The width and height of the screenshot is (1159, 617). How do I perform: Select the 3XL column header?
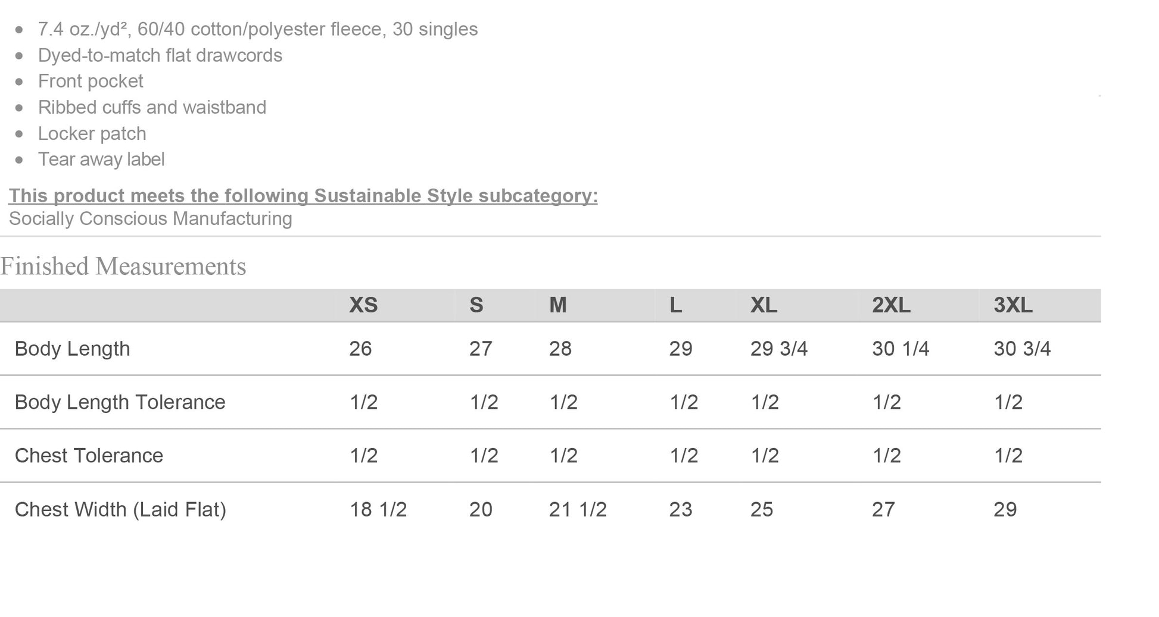pyautogui.click(x=1013, y=305)
